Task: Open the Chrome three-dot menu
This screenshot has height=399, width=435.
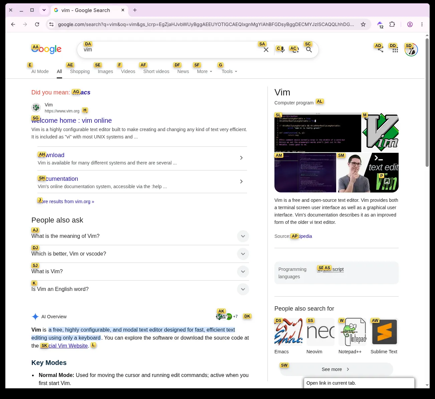Action: 422,24
